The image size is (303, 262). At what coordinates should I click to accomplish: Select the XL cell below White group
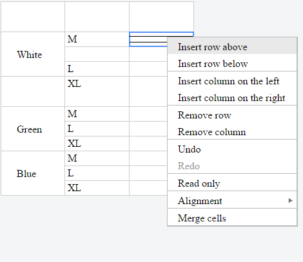pyautogui.click(x=97, y=91)
